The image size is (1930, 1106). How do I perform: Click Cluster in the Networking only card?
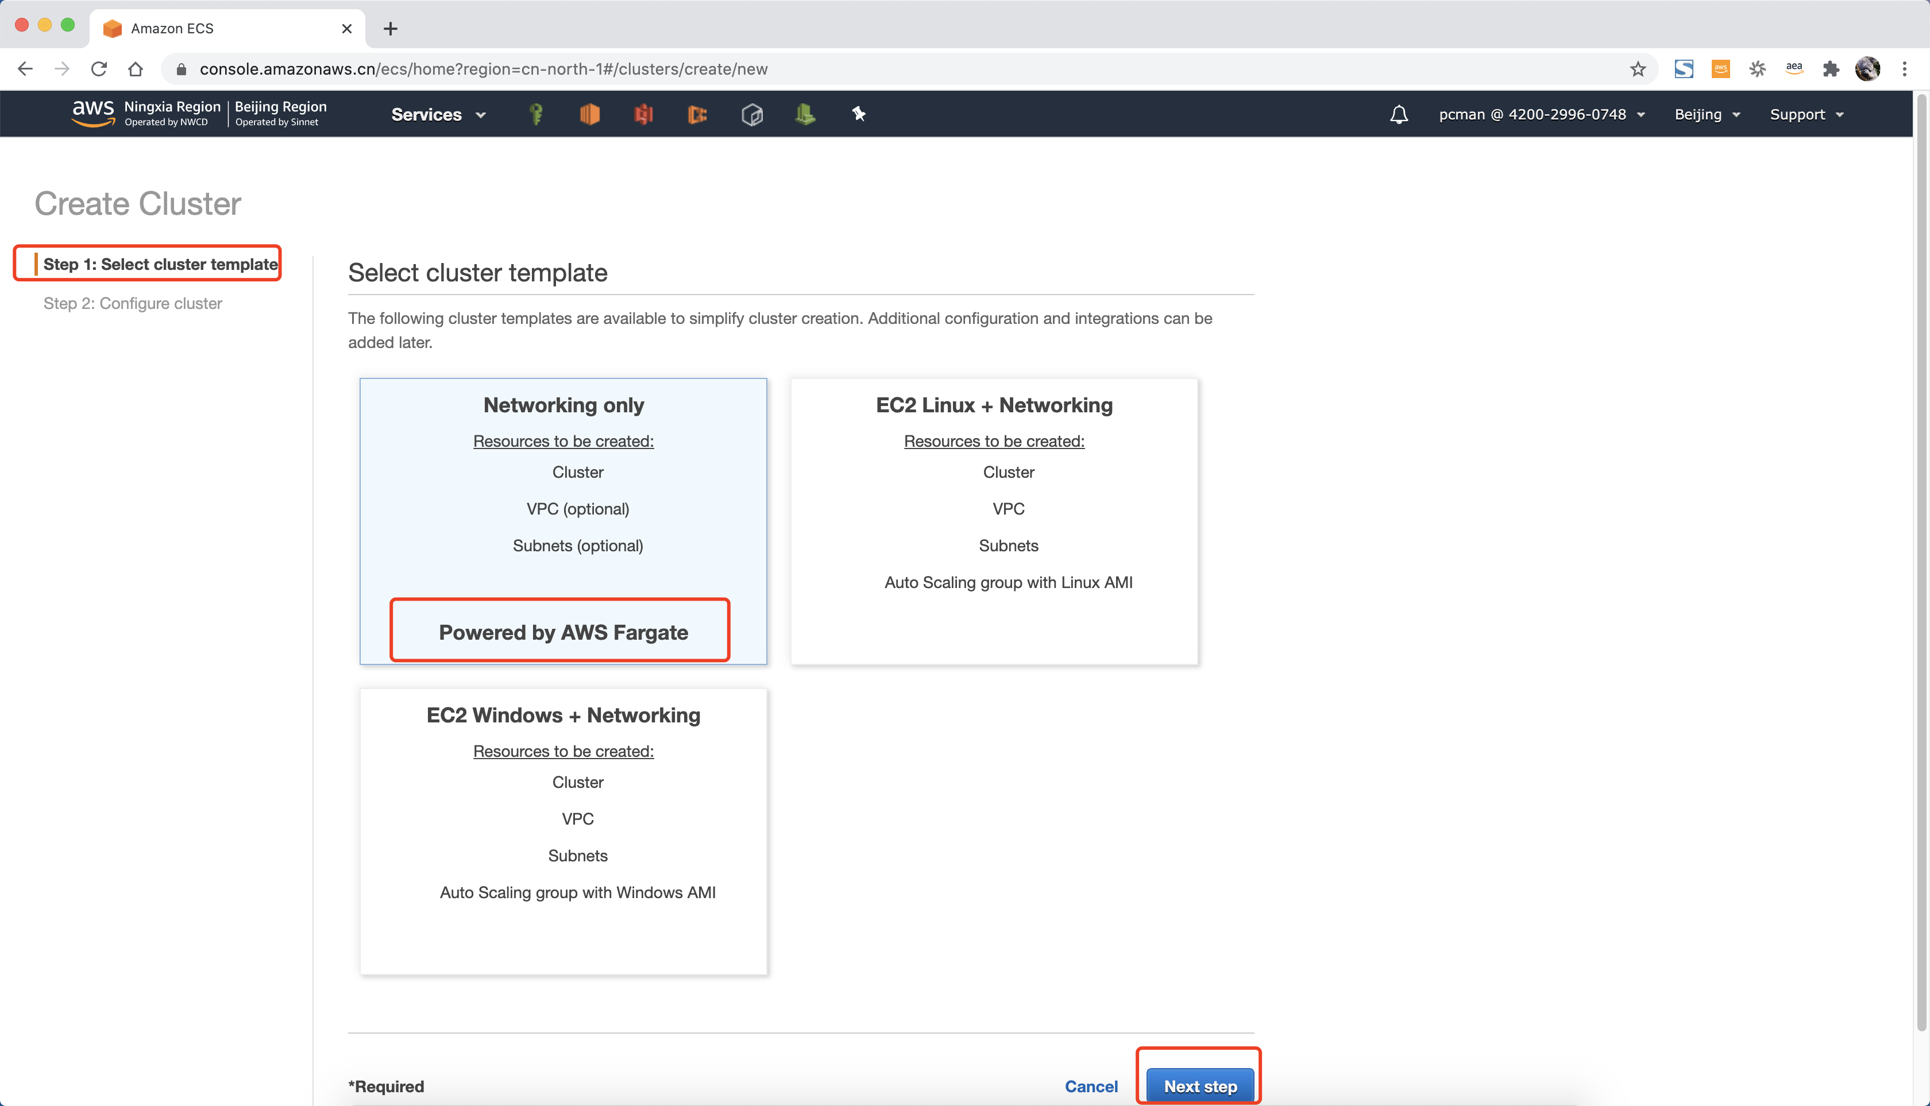(577, 471)
